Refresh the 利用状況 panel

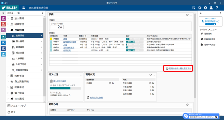pyautogui.click(x=150, y=75)
